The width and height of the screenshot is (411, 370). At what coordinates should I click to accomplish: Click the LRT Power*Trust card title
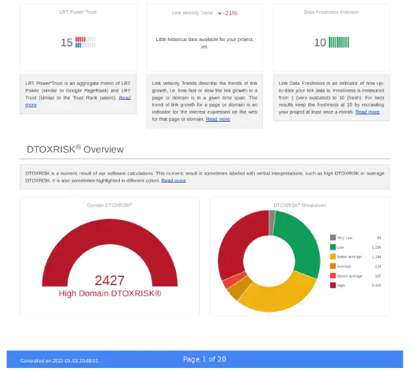(78, 12)
